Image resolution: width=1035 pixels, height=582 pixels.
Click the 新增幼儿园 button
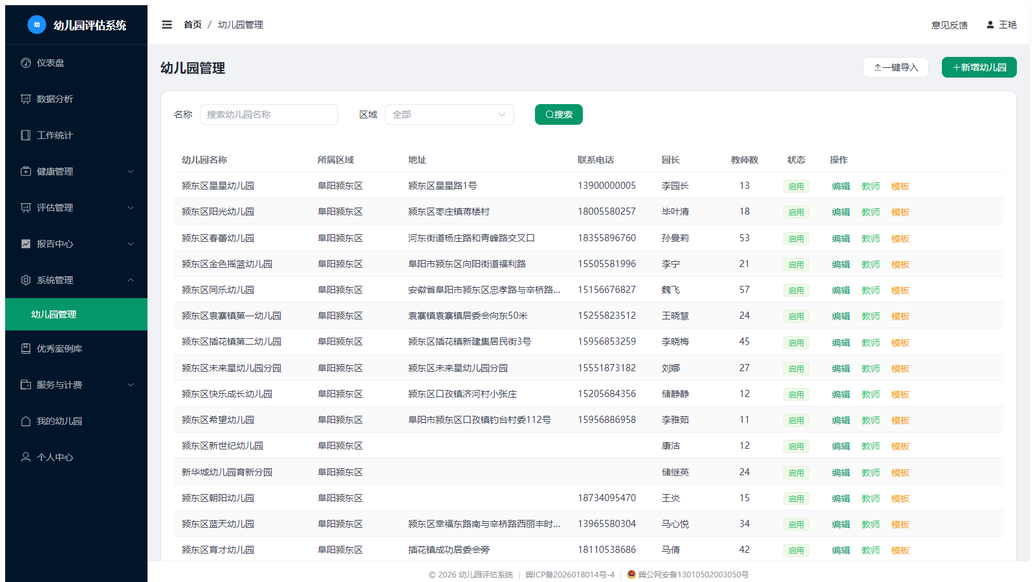click(x=979, y=67)
